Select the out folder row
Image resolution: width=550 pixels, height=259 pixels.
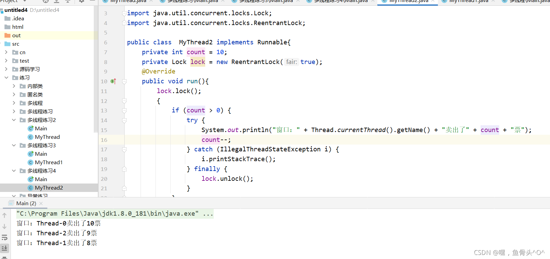tap(49, 35)
